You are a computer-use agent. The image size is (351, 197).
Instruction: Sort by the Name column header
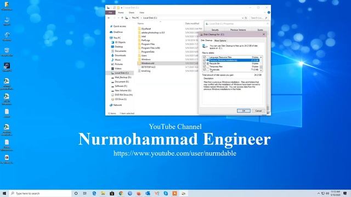pos(140,24)
